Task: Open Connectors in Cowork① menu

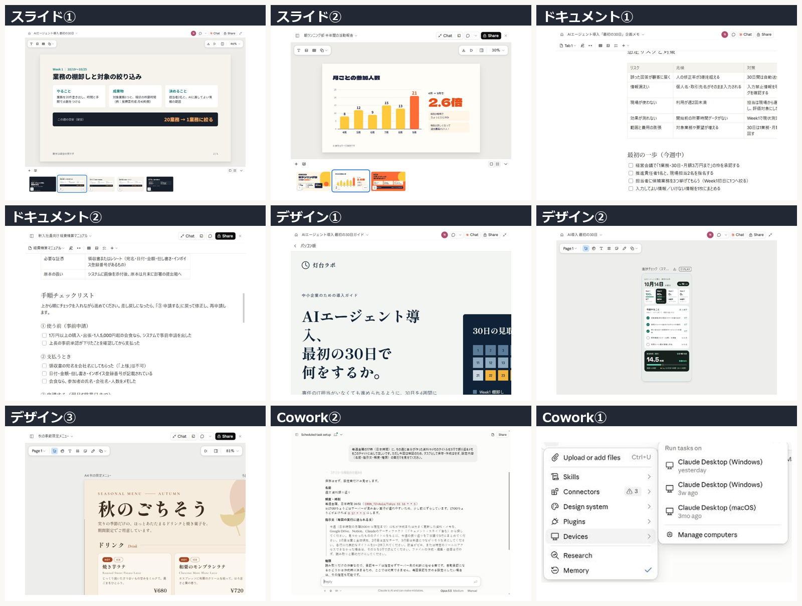Action: click(x=600, y=492)
